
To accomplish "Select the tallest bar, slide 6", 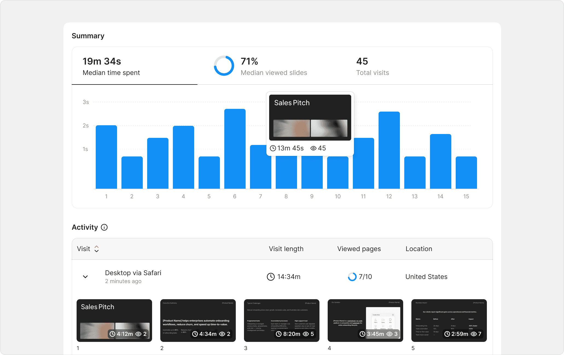I will tap(235, 149).
